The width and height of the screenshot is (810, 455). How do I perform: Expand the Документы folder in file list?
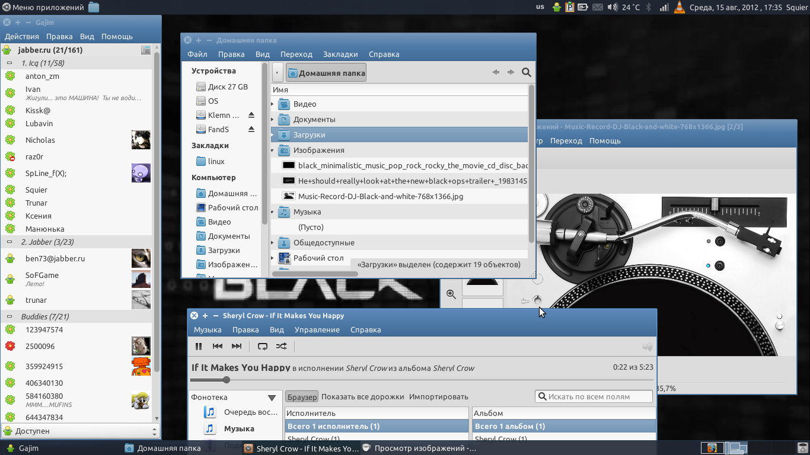[273, 120]
